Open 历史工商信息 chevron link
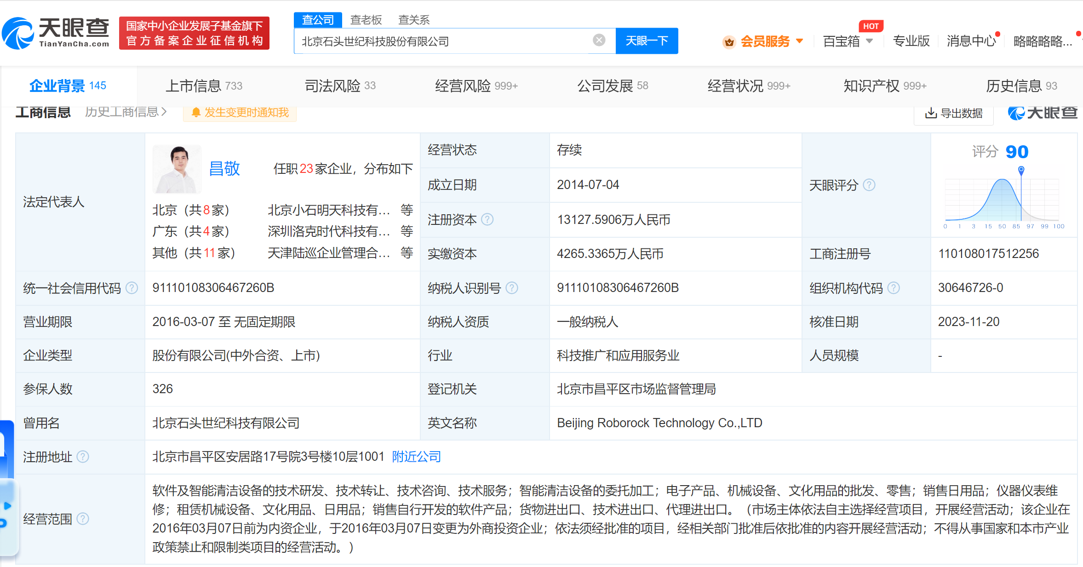Image resolution: width=1083 pixels, height=567 pixels. click(x=126, y=112)
